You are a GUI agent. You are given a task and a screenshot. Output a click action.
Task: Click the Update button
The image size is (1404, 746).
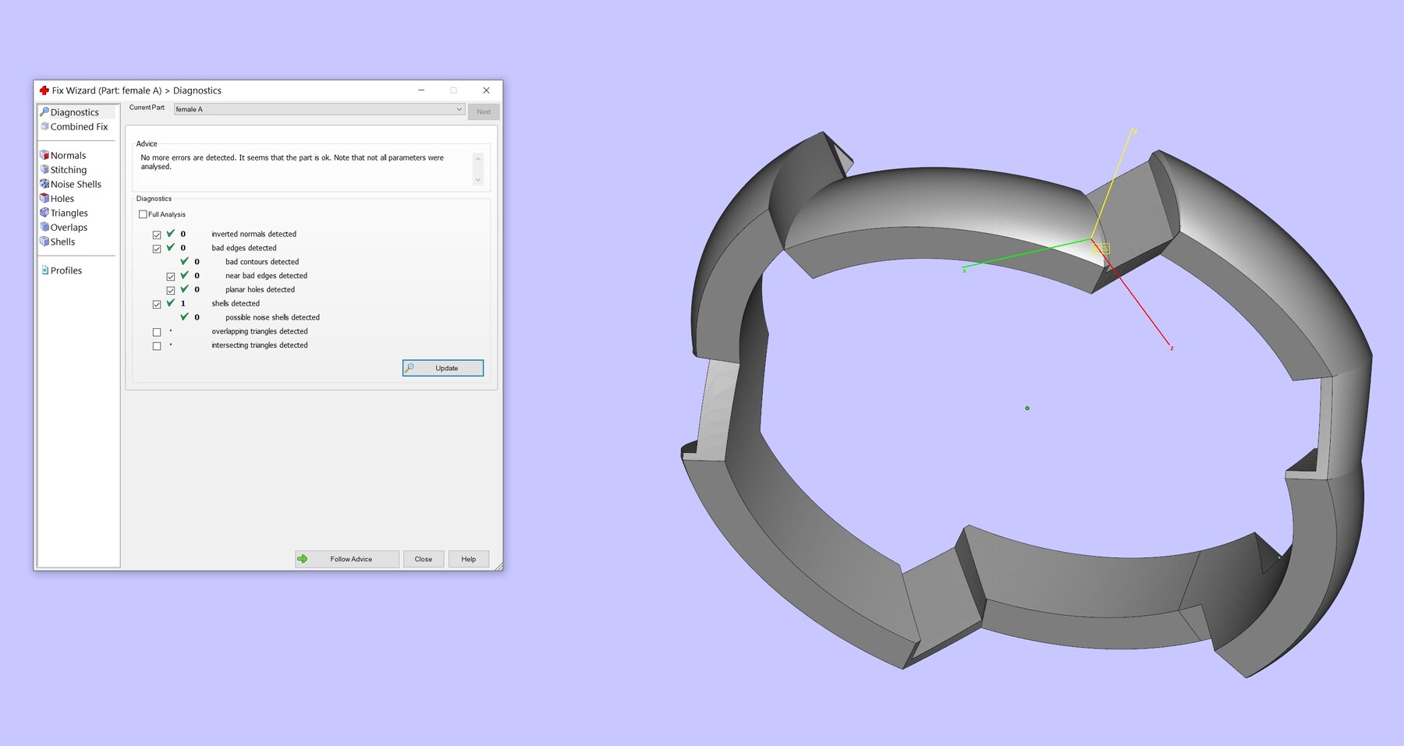[x=443, y=368]
